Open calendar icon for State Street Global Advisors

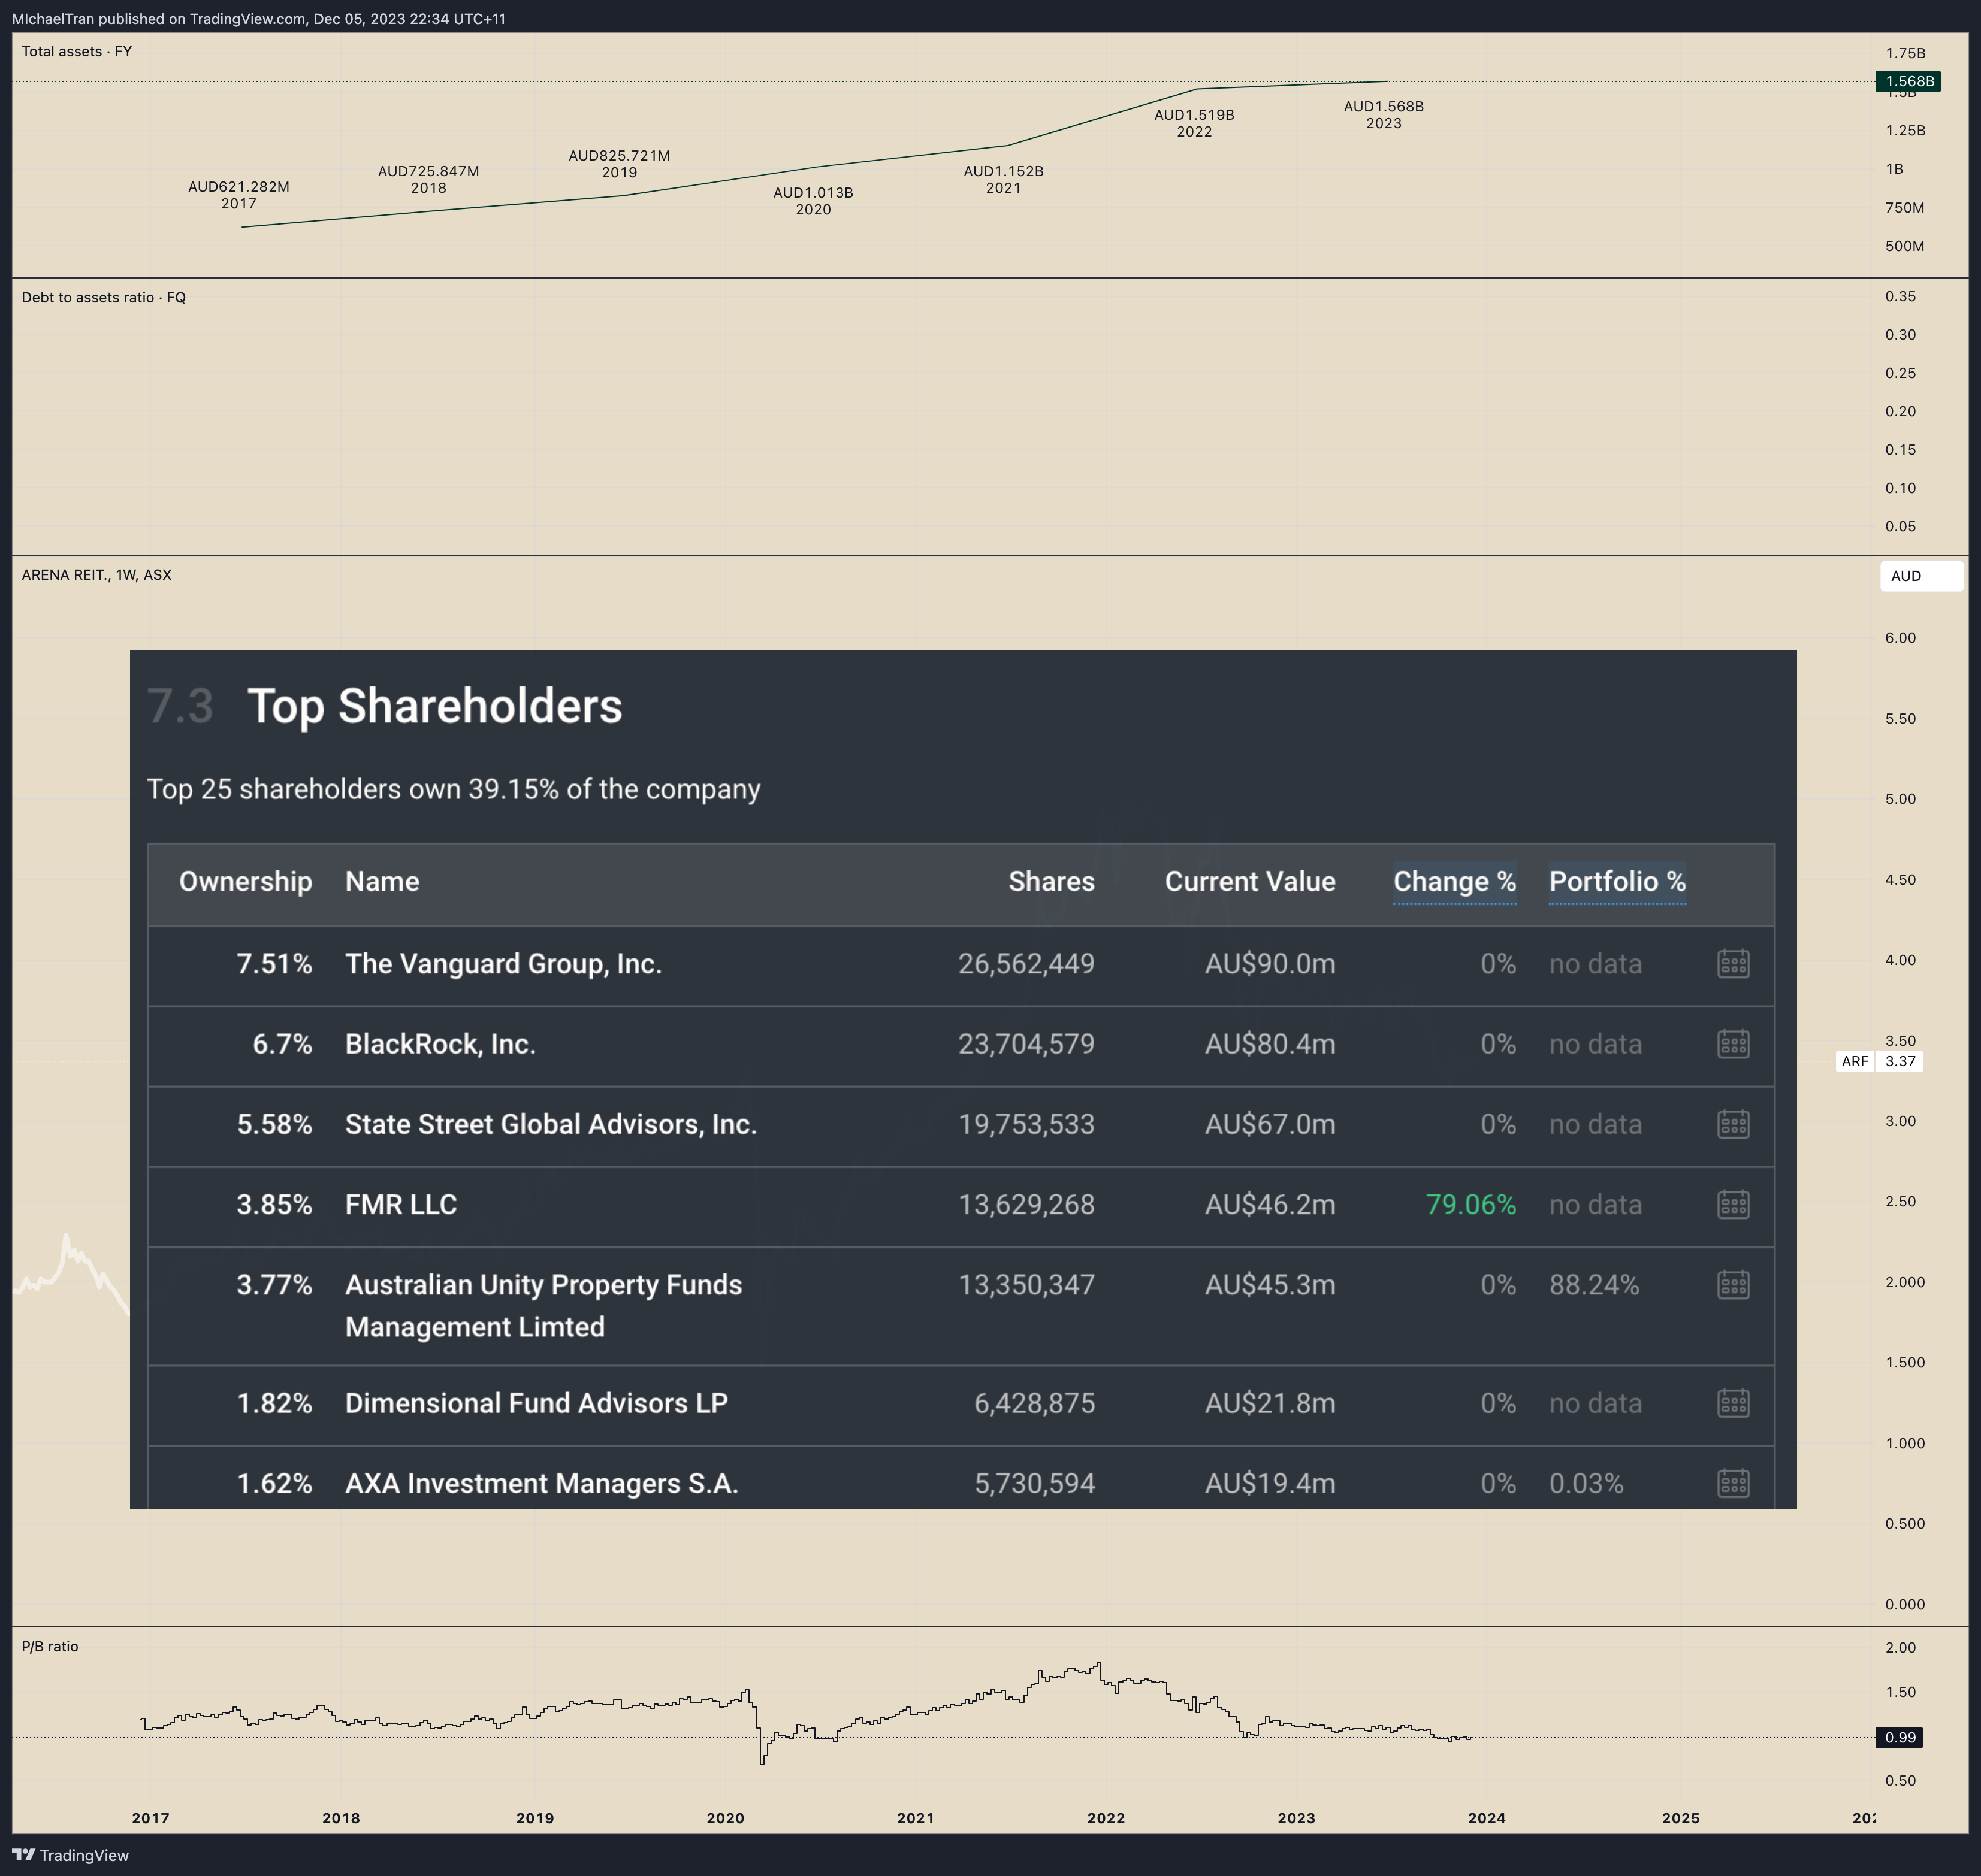1733,1124
